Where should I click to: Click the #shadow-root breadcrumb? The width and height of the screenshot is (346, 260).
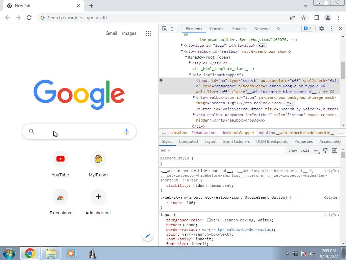204,133
